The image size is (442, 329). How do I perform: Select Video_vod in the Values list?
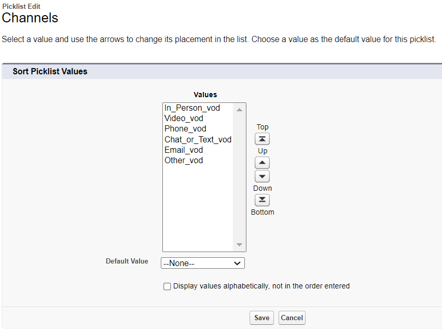tap(184, 119)
